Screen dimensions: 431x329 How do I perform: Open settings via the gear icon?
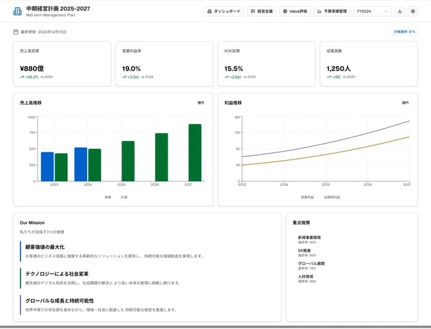click(413, 11)
